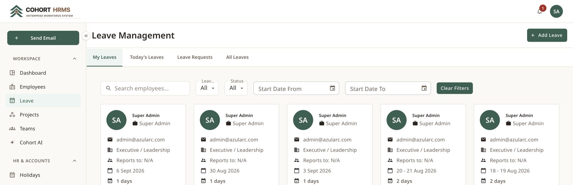The width and height of the screenshot is (573, 185).
Task: Click the search magnifier icon
Action: point(108,88)
